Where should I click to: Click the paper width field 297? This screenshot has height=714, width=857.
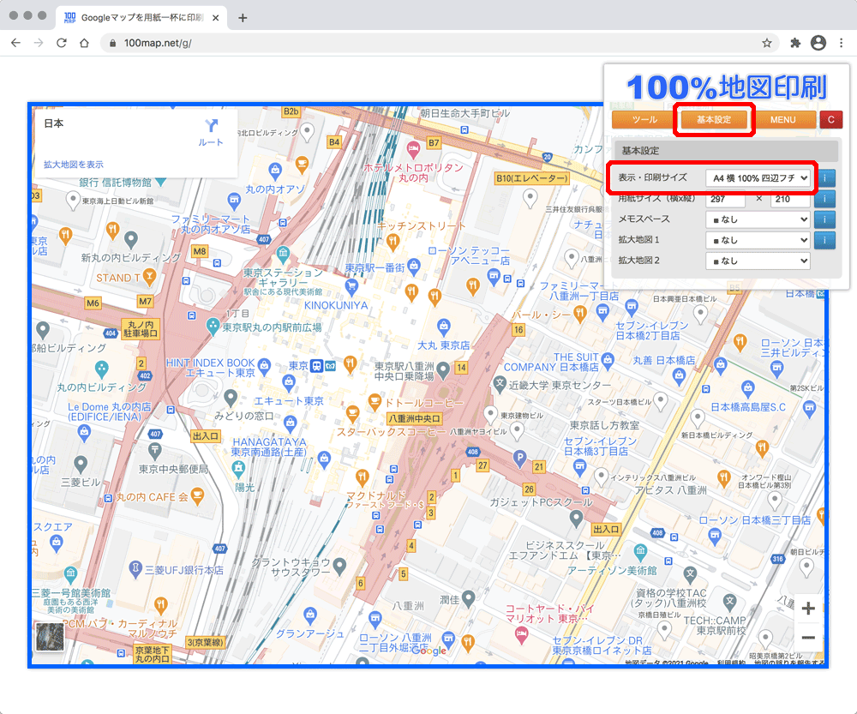725,199
